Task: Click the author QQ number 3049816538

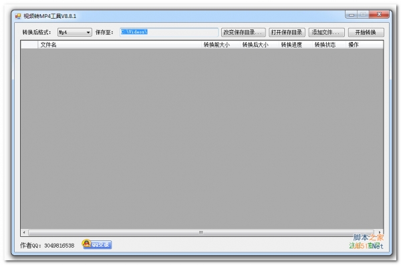Action: click(59, 246)
